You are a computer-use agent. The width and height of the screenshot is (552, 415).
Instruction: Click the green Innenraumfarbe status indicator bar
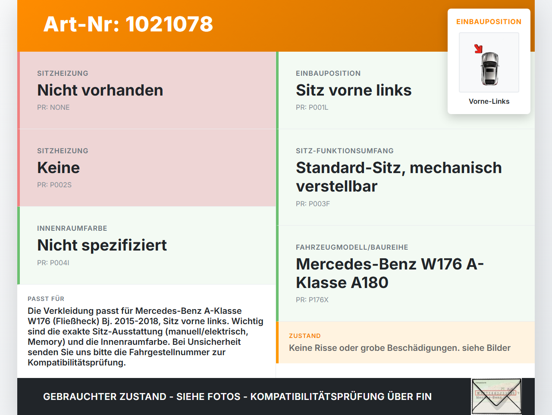point(18,245)
